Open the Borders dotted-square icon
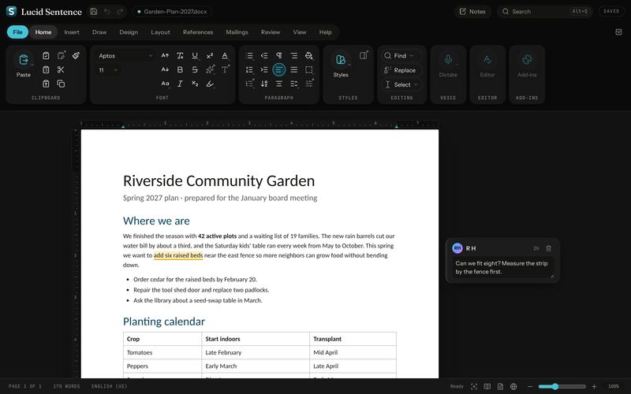Image resolution: width=631 pixels, height=394 pixels. pos(308,69)
